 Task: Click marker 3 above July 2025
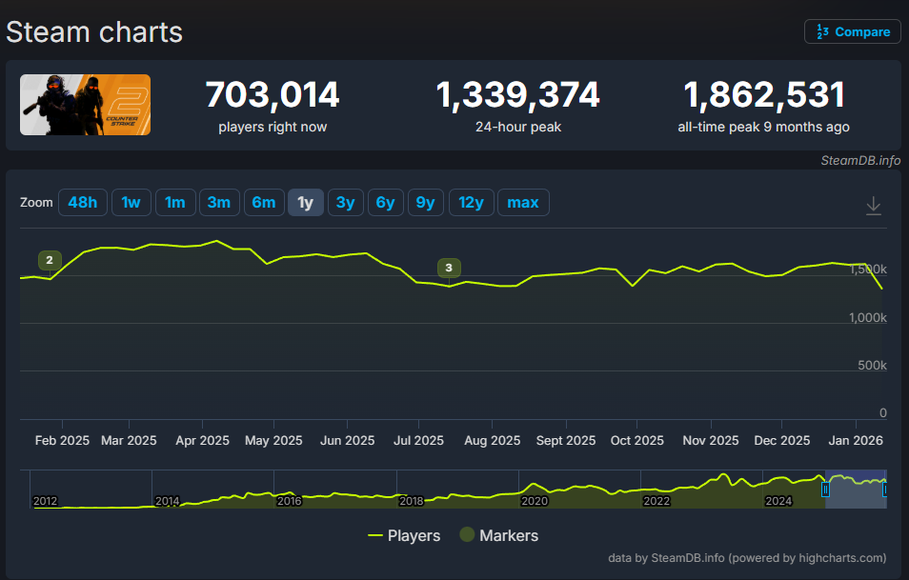pyautogui.click(x=449, y=268)
